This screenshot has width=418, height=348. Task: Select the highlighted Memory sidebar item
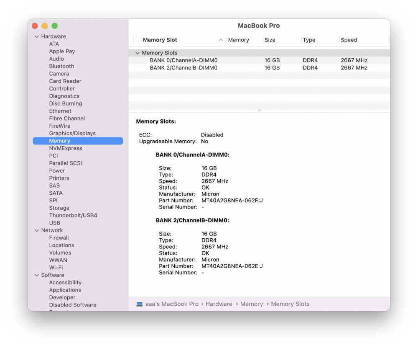pos(78,141)
